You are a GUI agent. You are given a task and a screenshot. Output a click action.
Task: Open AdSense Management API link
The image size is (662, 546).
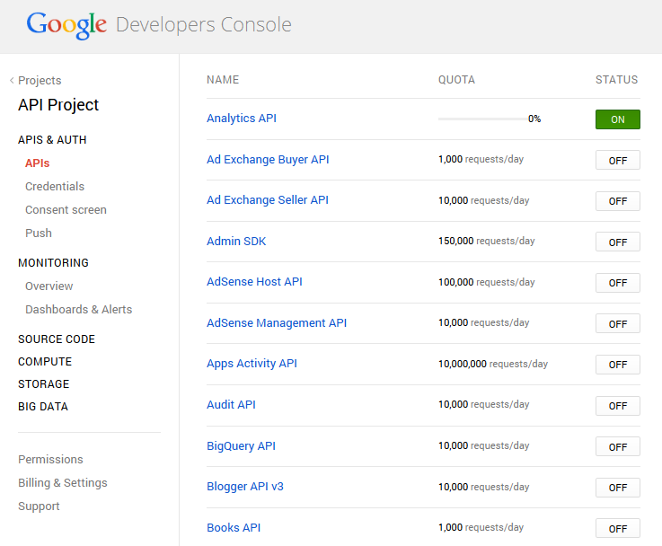pos(277,322)
